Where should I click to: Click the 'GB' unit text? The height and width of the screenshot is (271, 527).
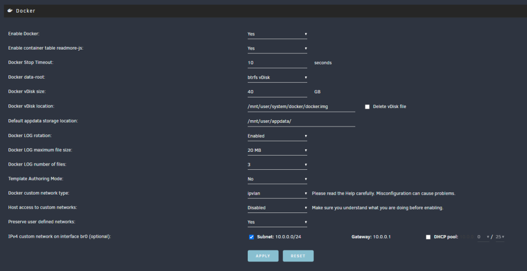(317, 92)
